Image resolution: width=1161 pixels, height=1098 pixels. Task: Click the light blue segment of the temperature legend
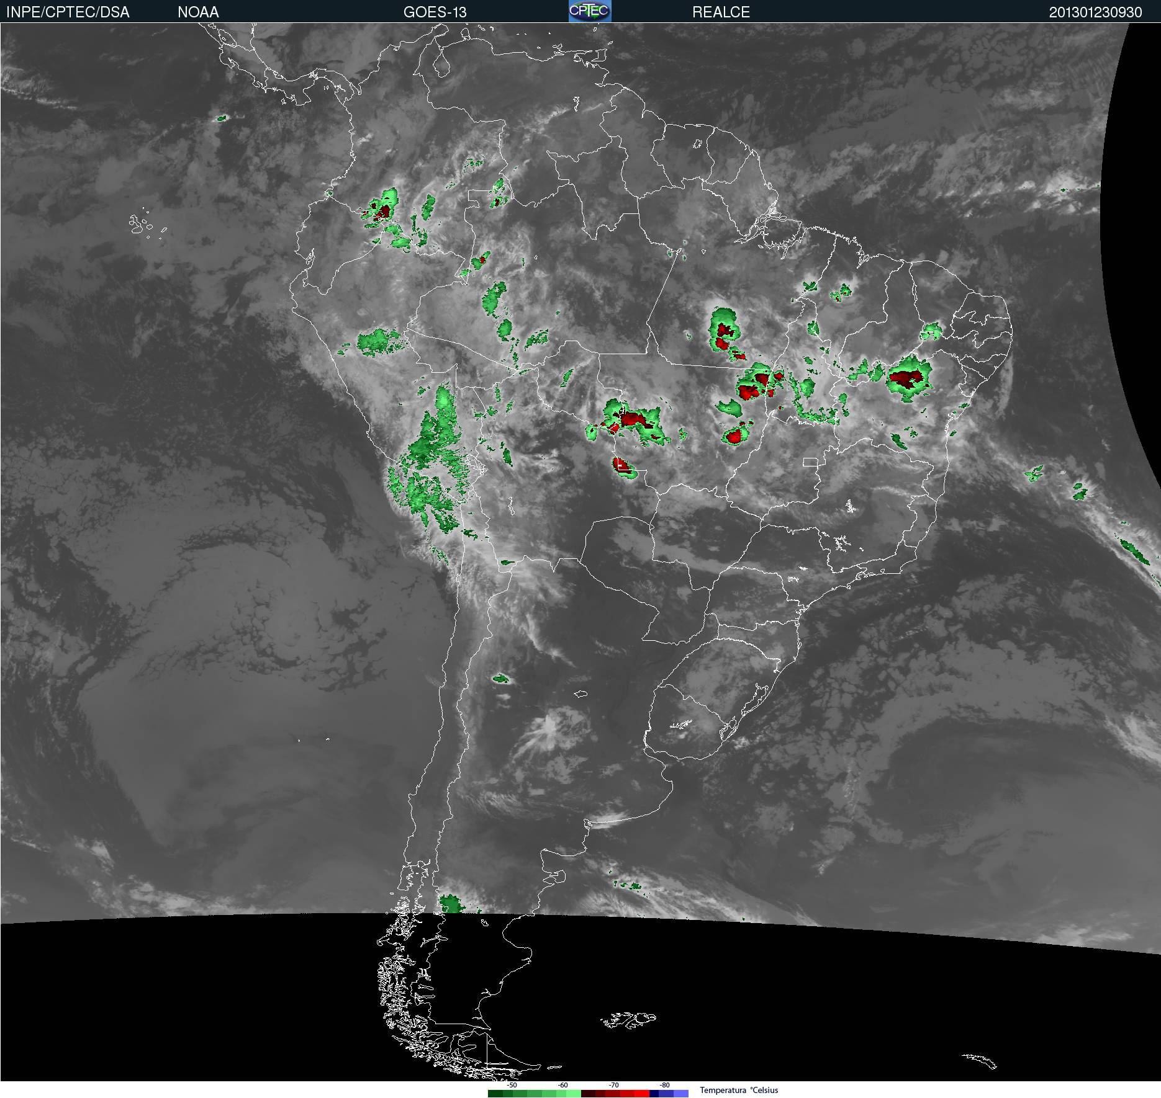point(681,1094)
